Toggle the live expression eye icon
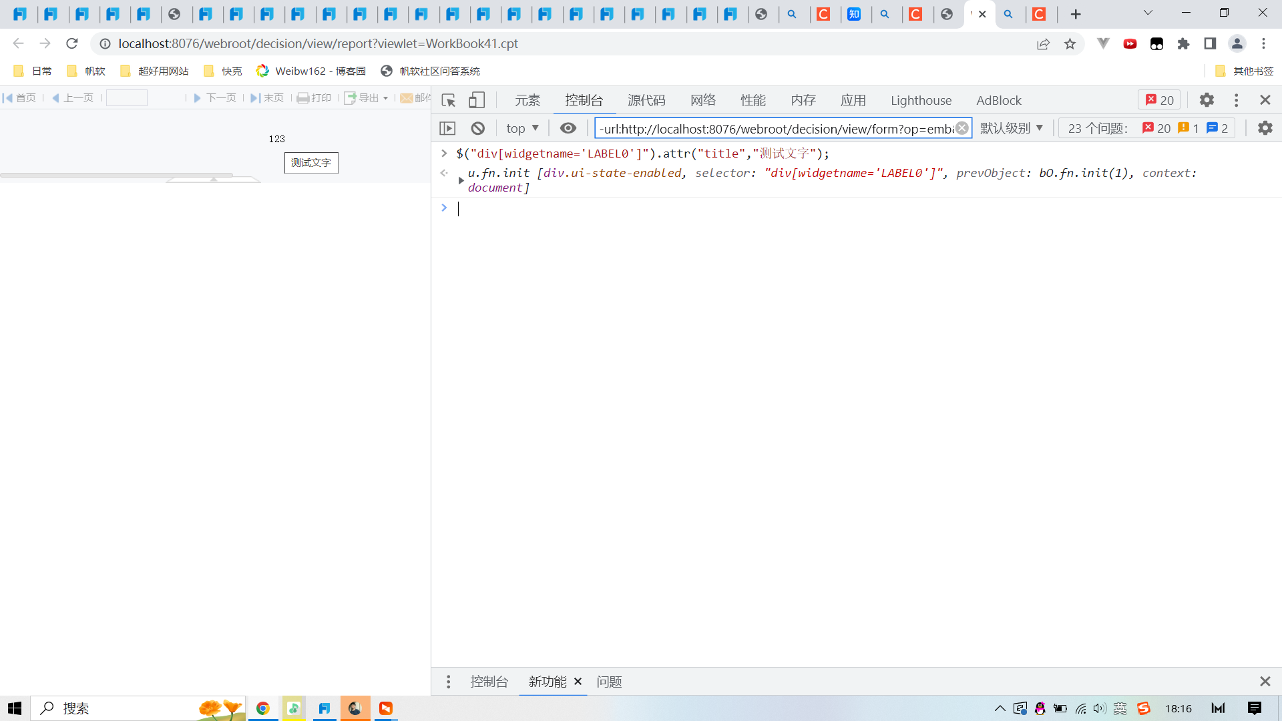Image resolution: width=1282 pixels, height=721 pixels. (568, 128)
